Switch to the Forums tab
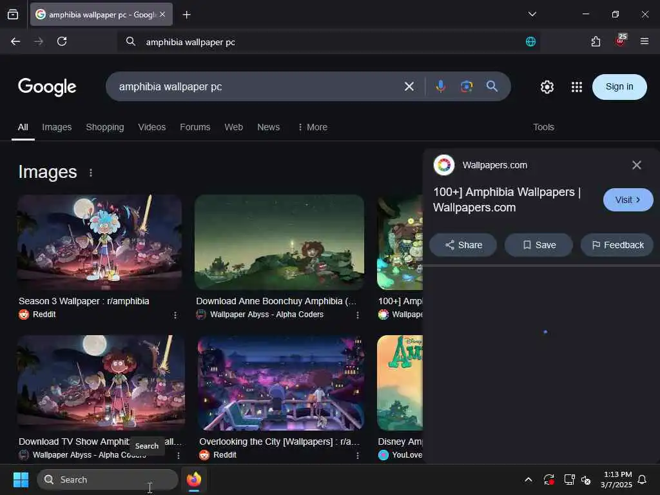Viewport: 660px width, 495px height. coord(195,127)
